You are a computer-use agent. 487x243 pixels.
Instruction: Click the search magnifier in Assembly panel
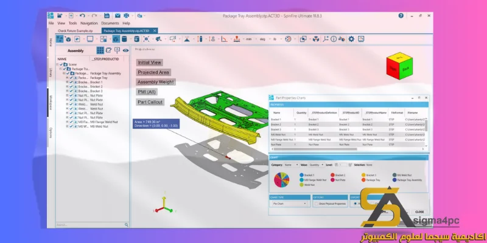coord(127,225)
